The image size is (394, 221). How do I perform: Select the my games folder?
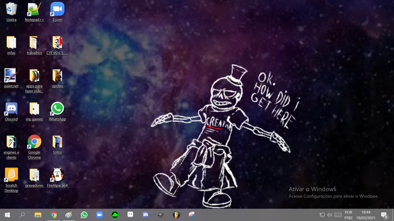(x=35, y=111)
